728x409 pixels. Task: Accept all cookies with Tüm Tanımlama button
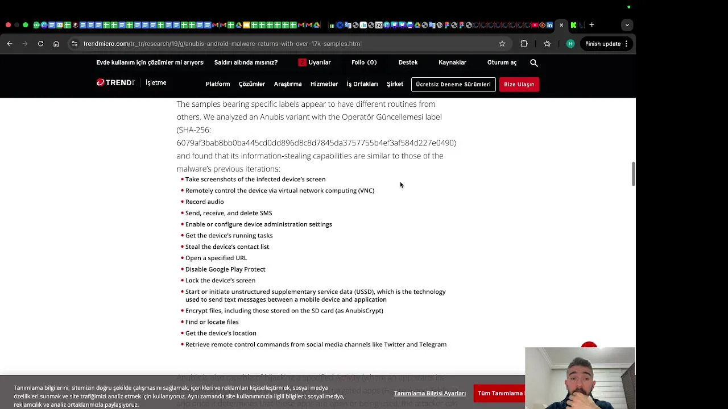click(x=500, y=393)
